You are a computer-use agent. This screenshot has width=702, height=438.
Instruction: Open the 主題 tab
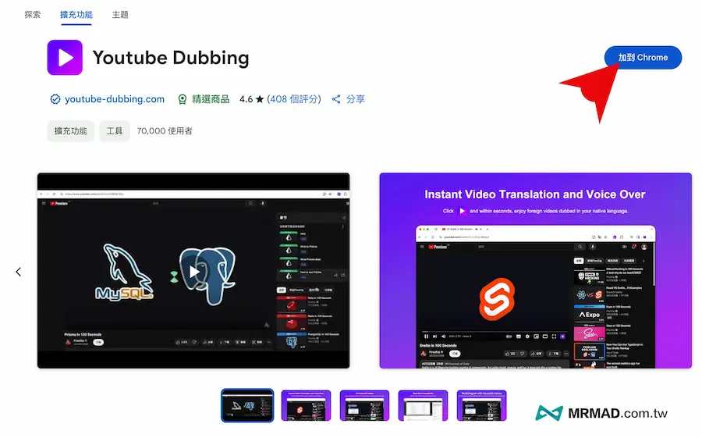click(120, 15)
